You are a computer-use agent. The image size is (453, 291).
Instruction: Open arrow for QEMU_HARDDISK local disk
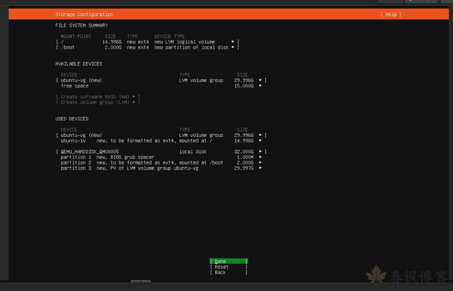coord(260,151)
